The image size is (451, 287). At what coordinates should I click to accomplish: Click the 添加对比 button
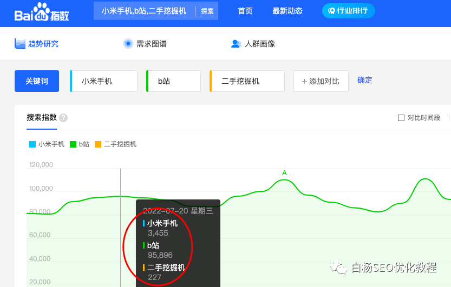tap(321, 81)
